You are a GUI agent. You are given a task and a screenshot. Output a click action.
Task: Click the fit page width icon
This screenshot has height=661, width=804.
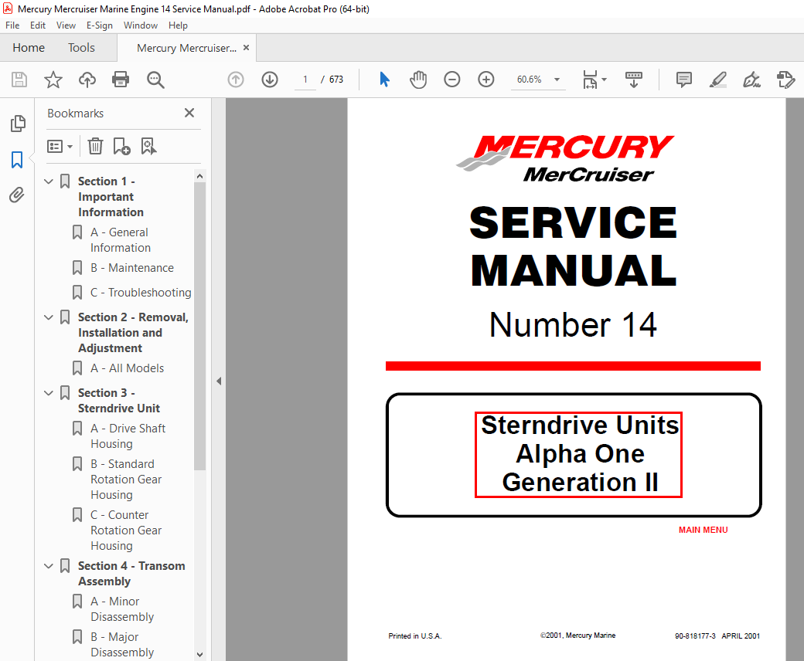[590, 80]
